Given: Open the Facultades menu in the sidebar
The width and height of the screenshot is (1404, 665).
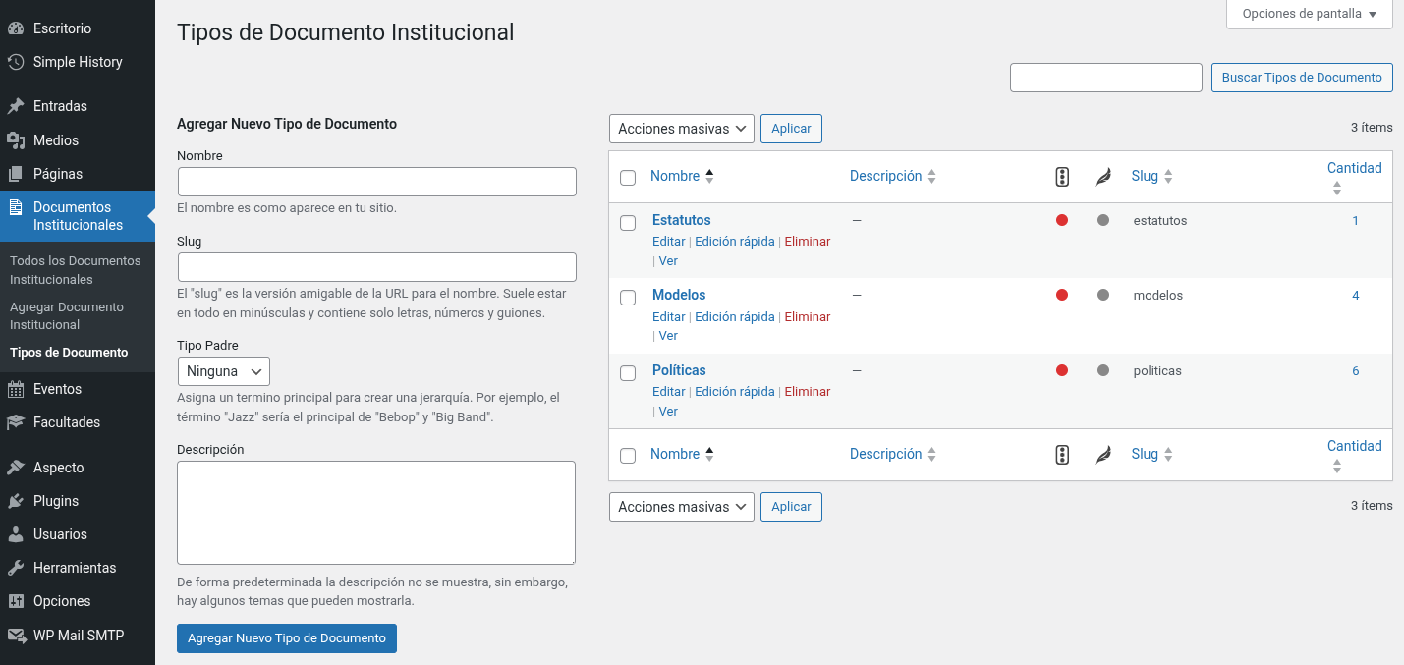Looking at the screenshot, I should pos(78,422).
